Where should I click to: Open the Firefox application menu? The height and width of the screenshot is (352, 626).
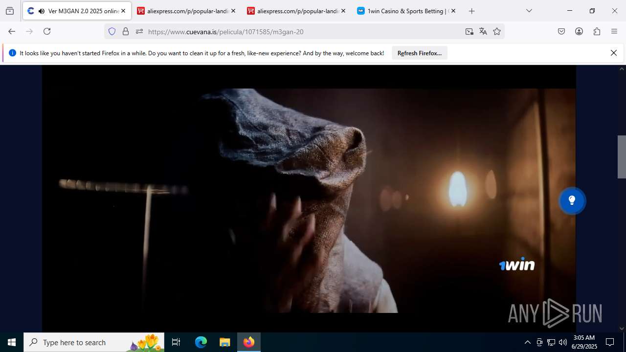(x=614, y=31)
